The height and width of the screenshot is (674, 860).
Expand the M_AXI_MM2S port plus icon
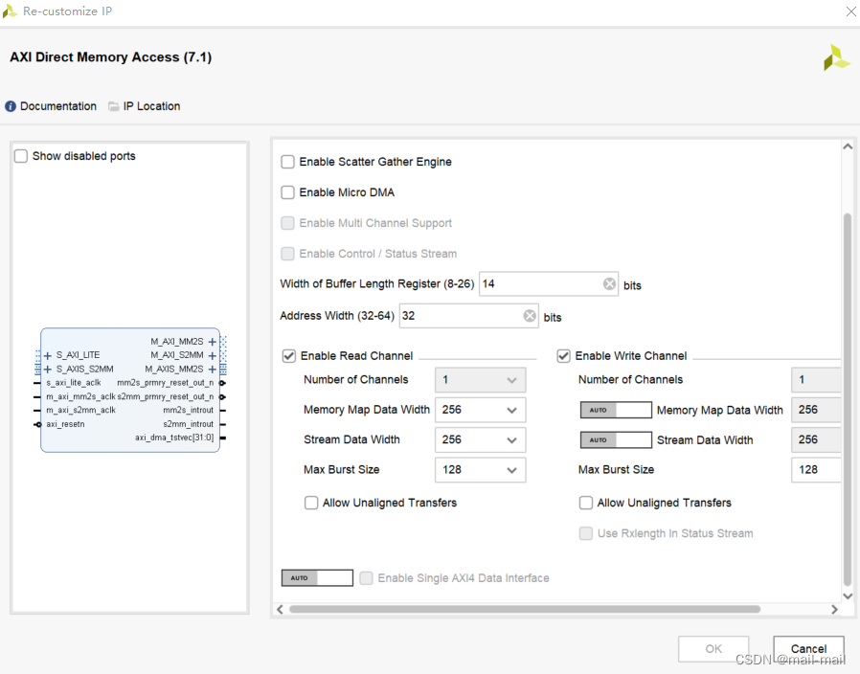click(x=213, y=342)
